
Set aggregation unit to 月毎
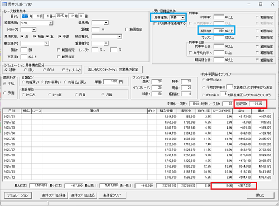click(x=103, y=95)
